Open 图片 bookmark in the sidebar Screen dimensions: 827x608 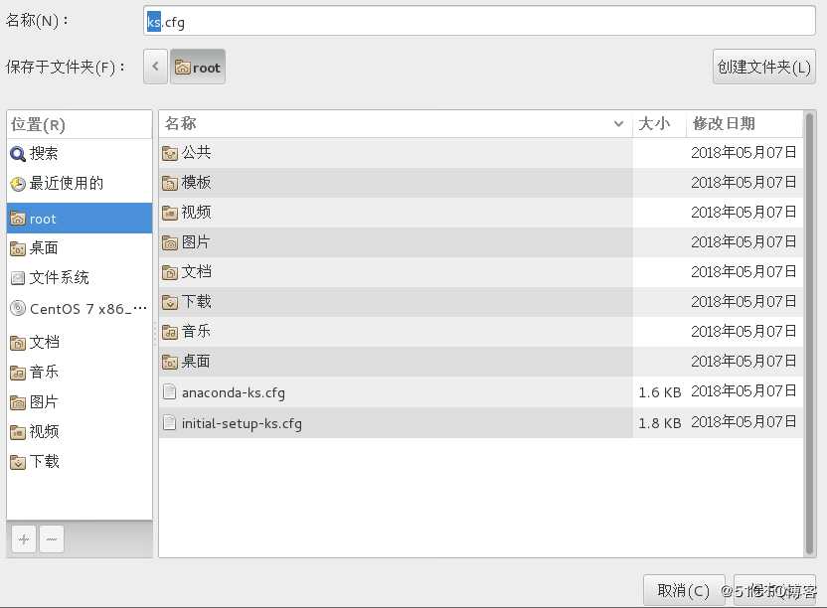point(80,401)
